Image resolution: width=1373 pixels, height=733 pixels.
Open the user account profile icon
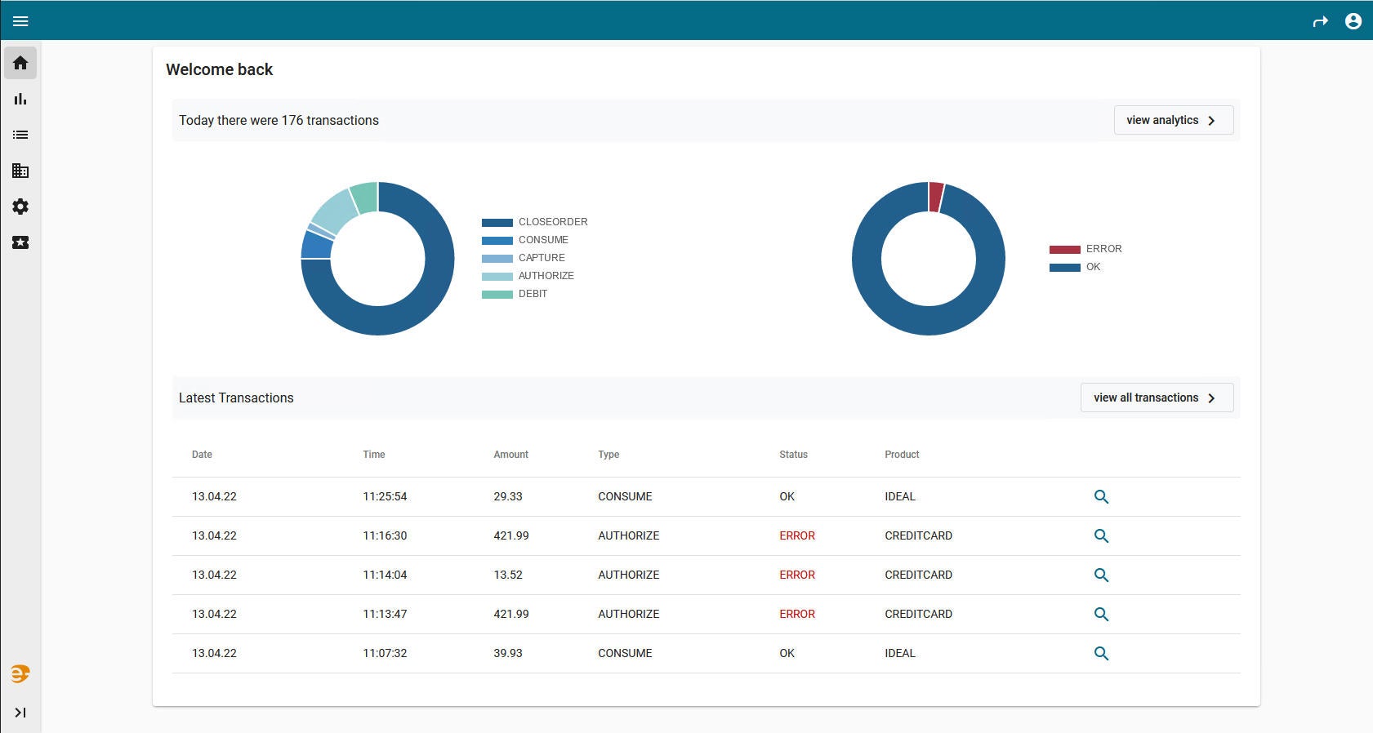1353,21
